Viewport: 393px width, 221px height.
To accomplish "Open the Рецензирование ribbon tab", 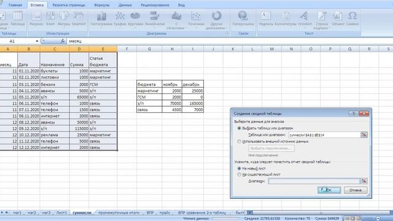I will click(155, 5).
